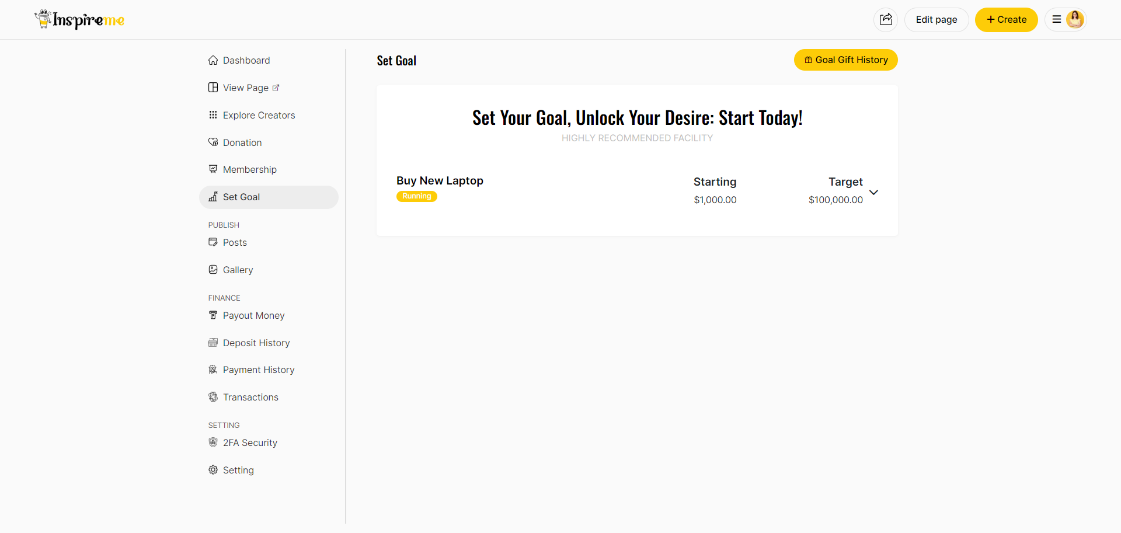Click the Running status badge
The image size is (1121, 533).
coord(416,196)
